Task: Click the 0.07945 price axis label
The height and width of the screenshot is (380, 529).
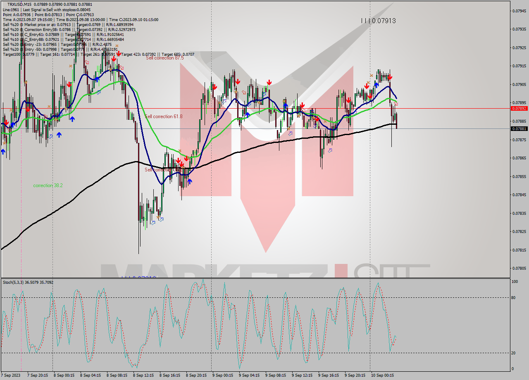Action: pos(519,11)
